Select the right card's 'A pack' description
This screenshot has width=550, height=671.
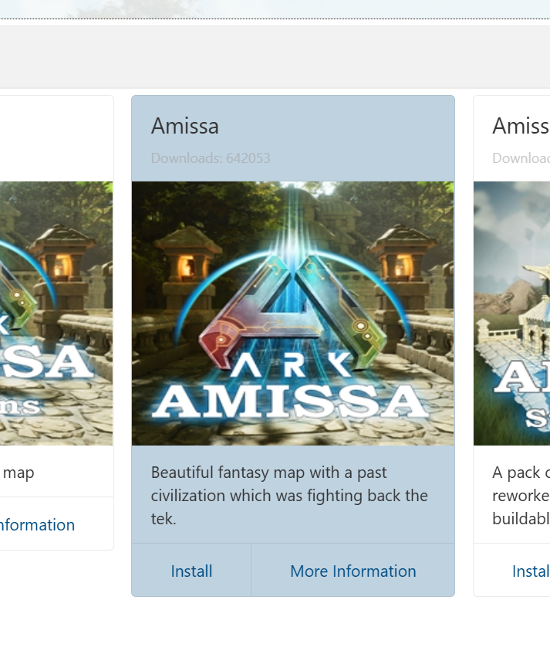point(521,495)
